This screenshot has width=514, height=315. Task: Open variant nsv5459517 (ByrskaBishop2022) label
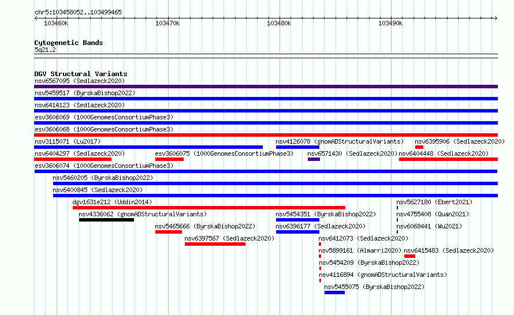85,93
